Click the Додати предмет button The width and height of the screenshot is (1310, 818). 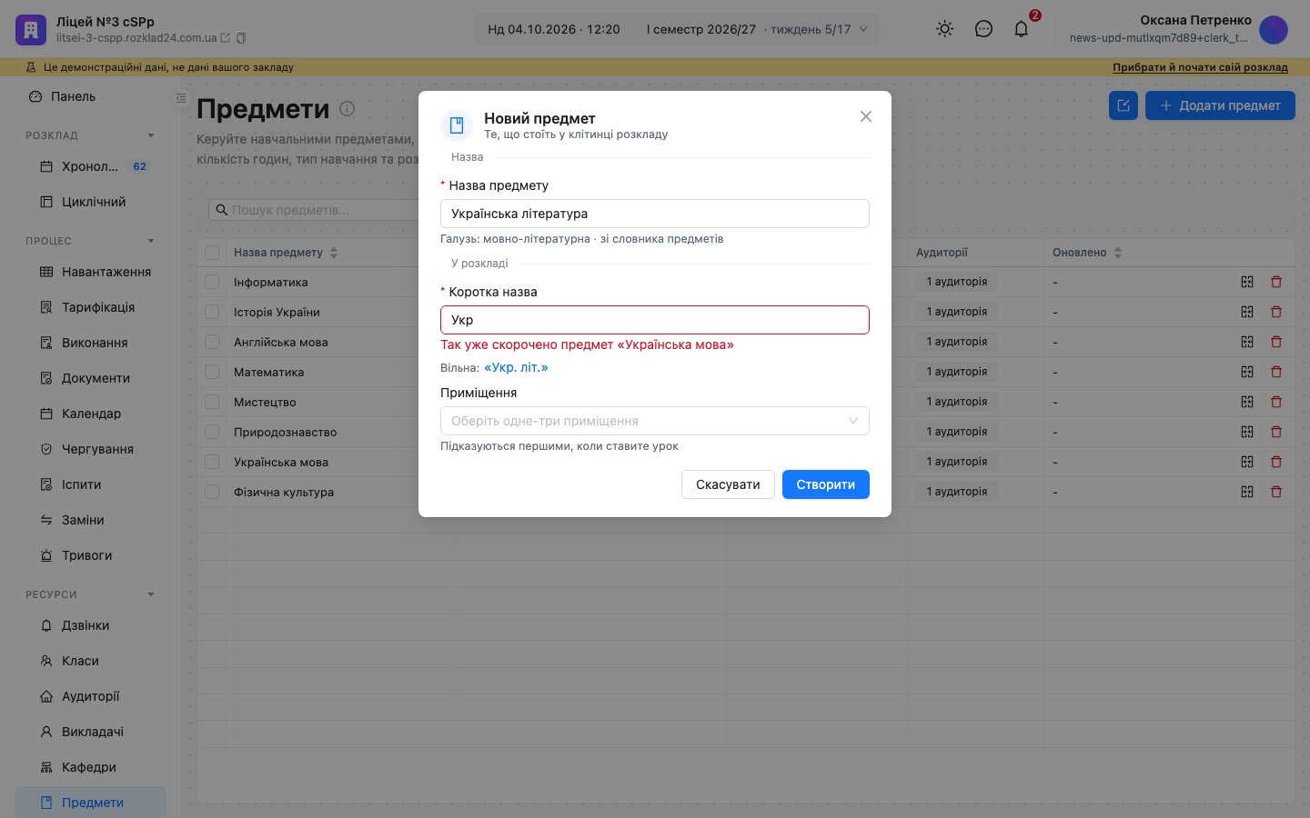[1220, 105]
